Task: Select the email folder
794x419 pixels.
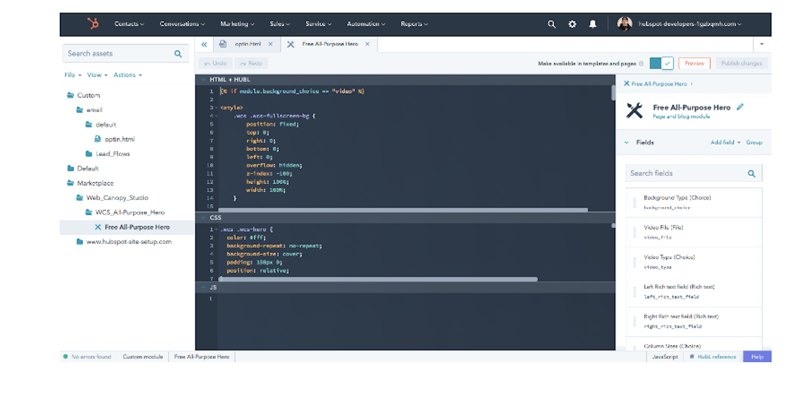Action: [x=89, y=110]
